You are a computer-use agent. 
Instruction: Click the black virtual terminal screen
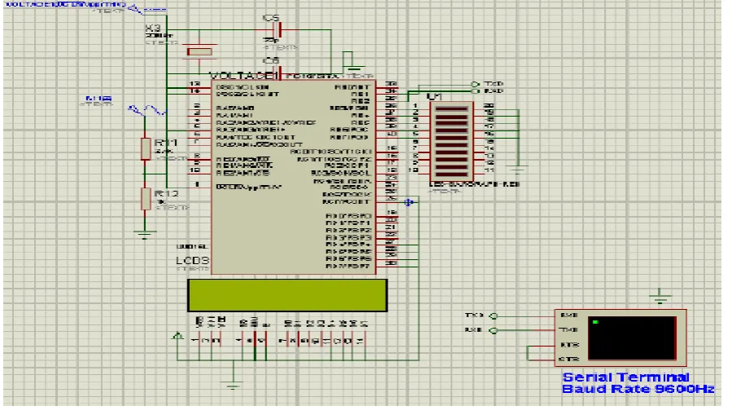tap(632, 338)
